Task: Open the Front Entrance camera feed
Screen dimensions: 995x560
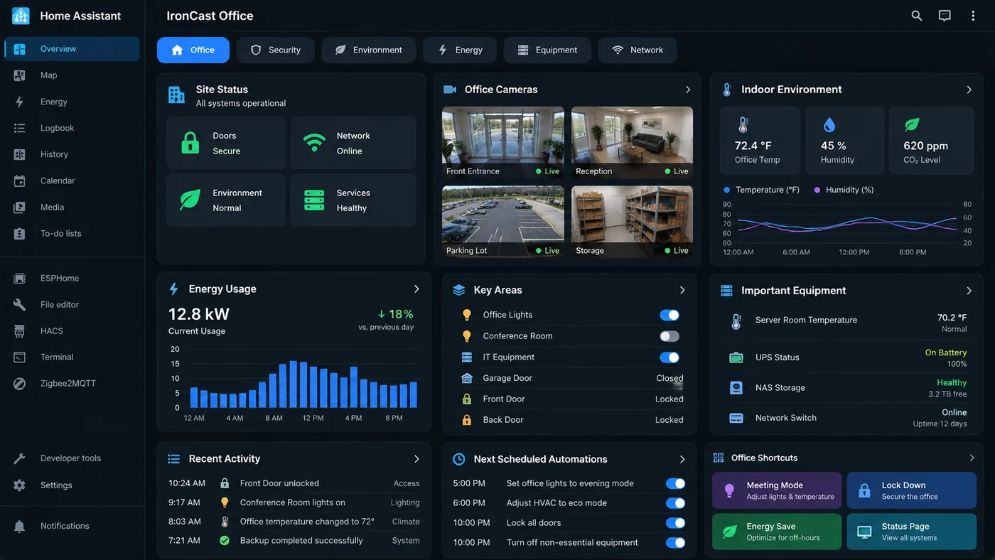Action: [503, 142]
